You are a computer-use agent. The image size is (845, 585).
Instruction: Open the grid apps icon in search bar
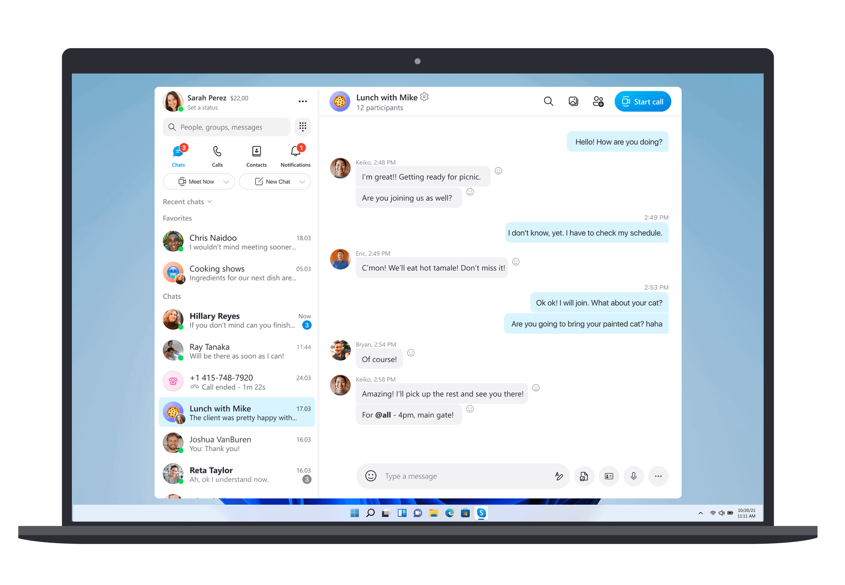[302, 127]
